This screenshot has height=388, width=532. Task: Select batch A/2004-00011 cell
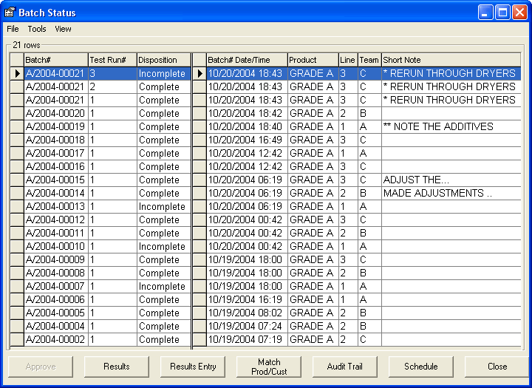tap(56, 234)
